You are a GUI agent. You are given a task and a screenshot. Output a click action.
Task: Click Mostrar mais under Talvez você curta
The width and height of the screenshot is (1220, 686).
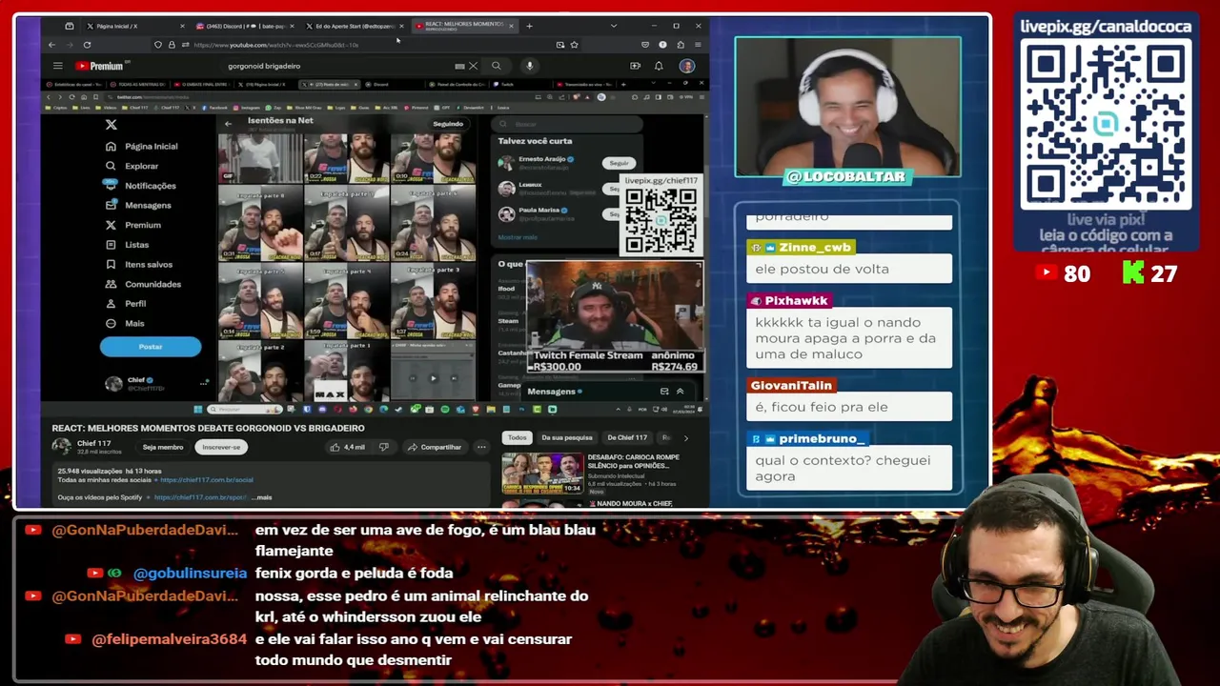[518, 237]
